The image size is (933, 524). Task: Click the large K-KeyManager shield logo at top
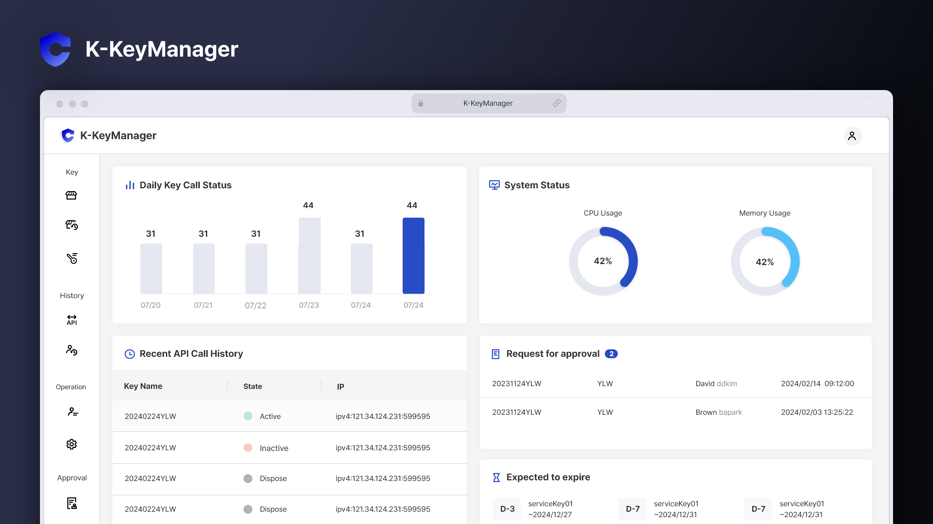point(55,49)
